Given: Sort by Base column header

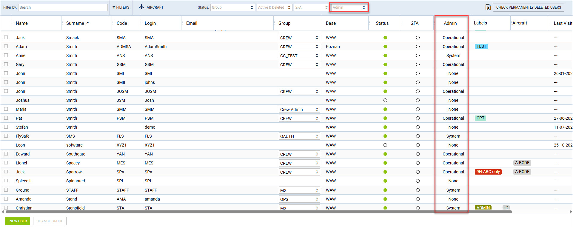Looking at the screenshot, I should tap(331, 23).
